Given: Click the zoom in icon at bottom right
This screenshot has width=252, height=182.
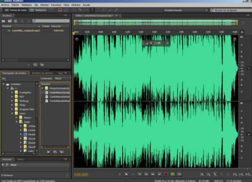Looking at the screenshot, I should 202,174.
